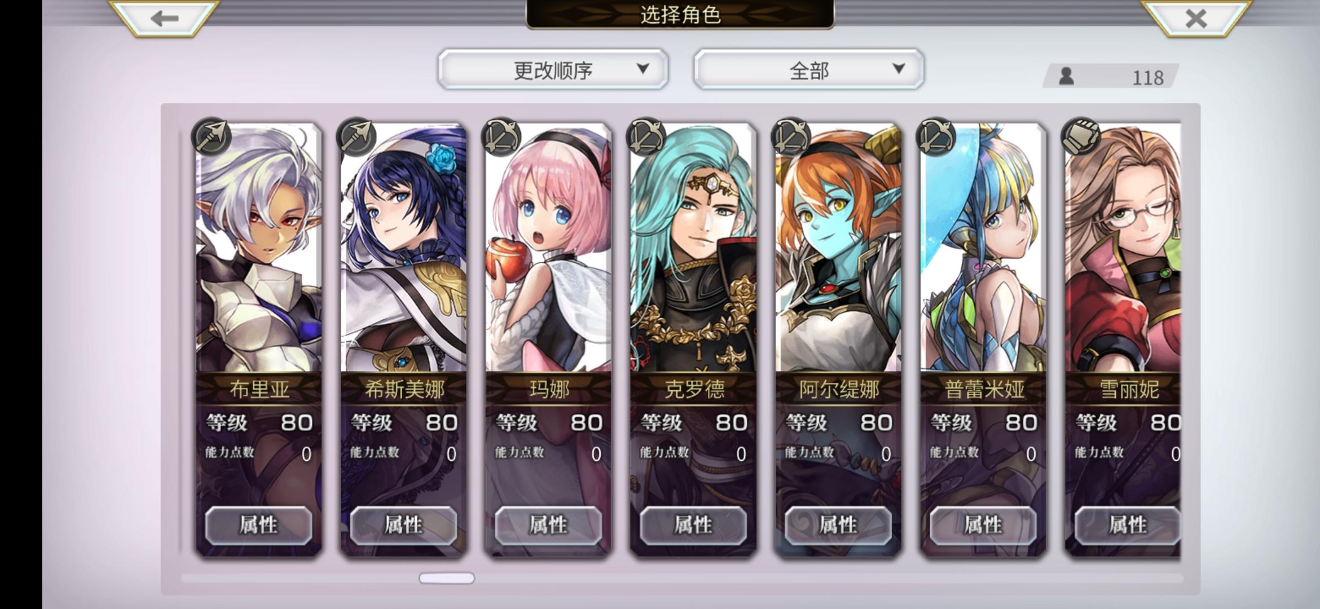The height and width of the screenshot is (609, 1320).
Task: Click the bow class icon on 玛娜
Action: click(501, 136)
